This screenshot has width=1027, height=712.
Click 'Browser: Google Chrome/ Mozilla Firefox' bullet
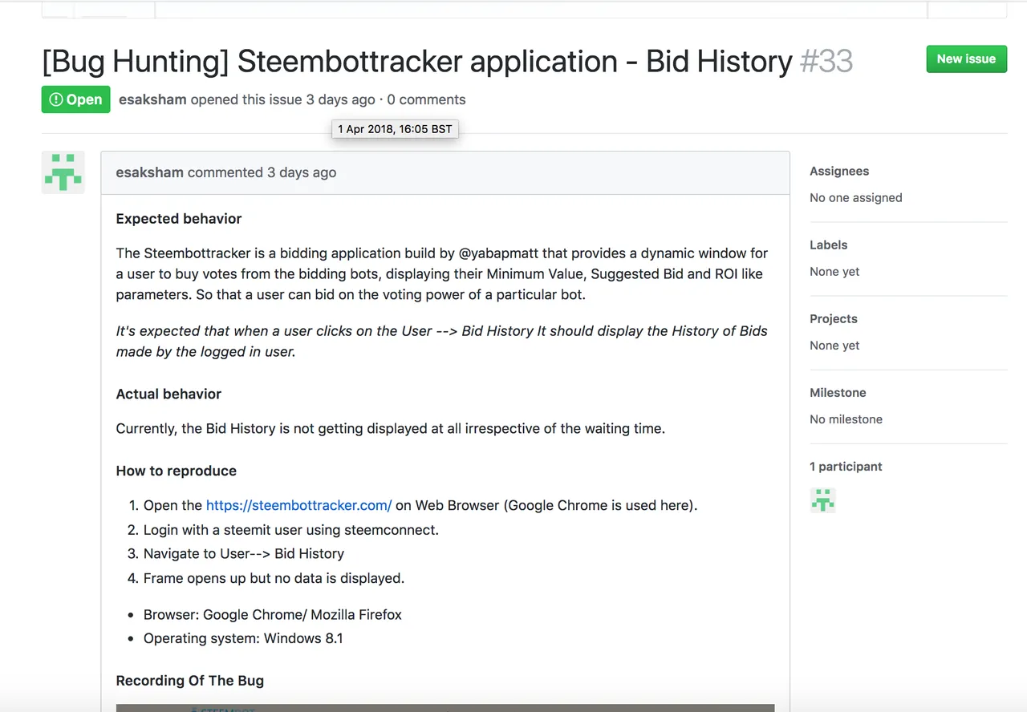(273, 614)
